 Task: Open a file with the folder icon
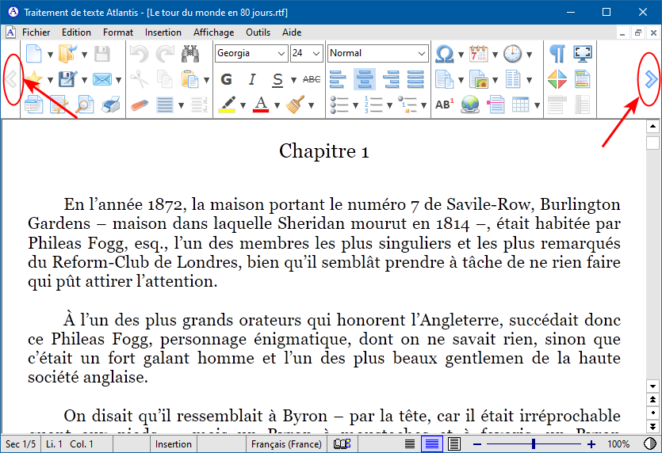pos(67,54)
